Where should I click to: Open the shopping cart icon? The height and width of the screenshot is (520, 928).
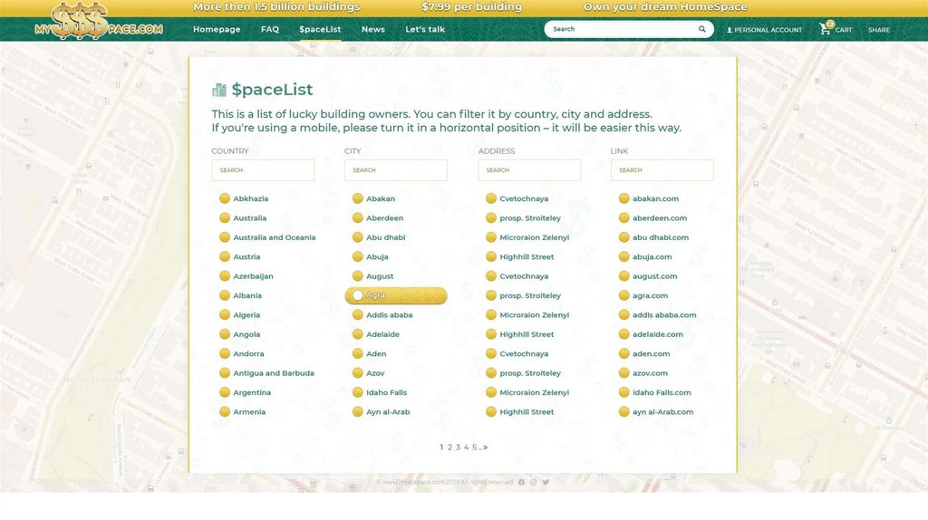pyautogui.click(x=826, y=29)
